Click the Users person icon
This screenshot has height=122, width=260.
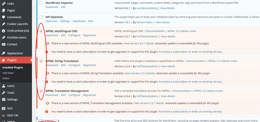pos(3,86)
